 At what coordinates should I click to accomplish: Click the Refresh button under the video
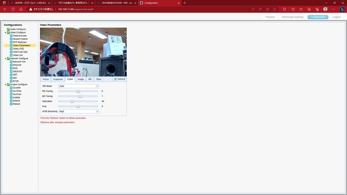[x=120, y=79]
